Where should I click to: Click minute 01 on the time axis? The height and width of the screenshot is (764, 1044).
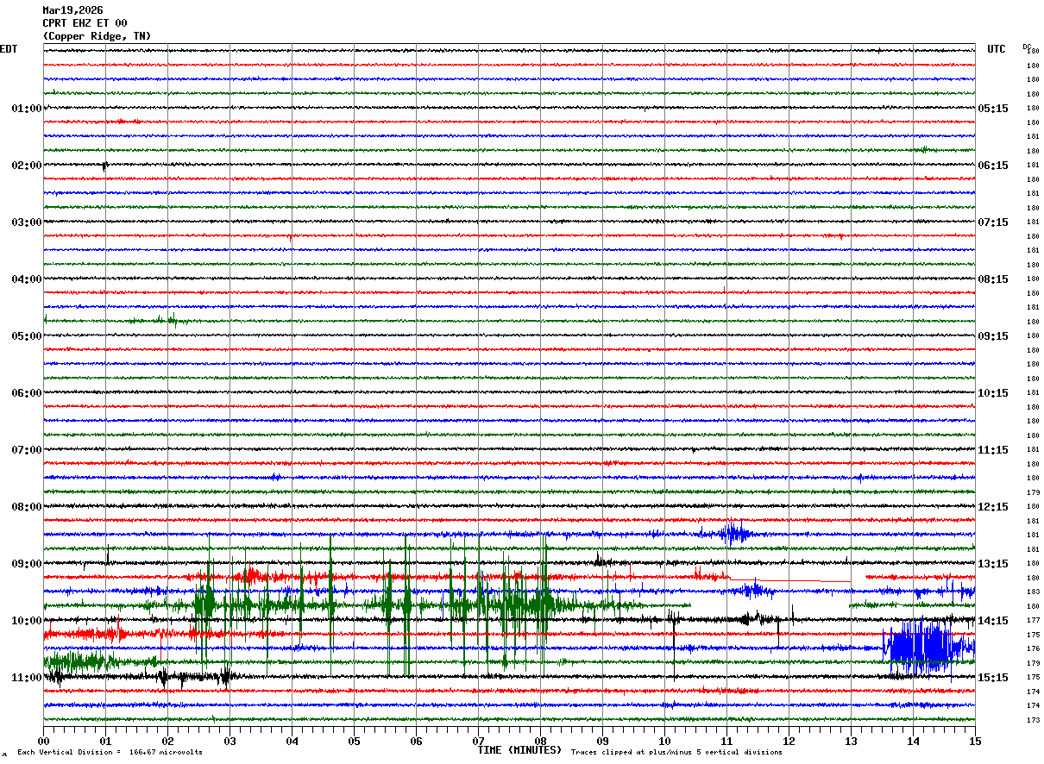(x=105, y=741)
